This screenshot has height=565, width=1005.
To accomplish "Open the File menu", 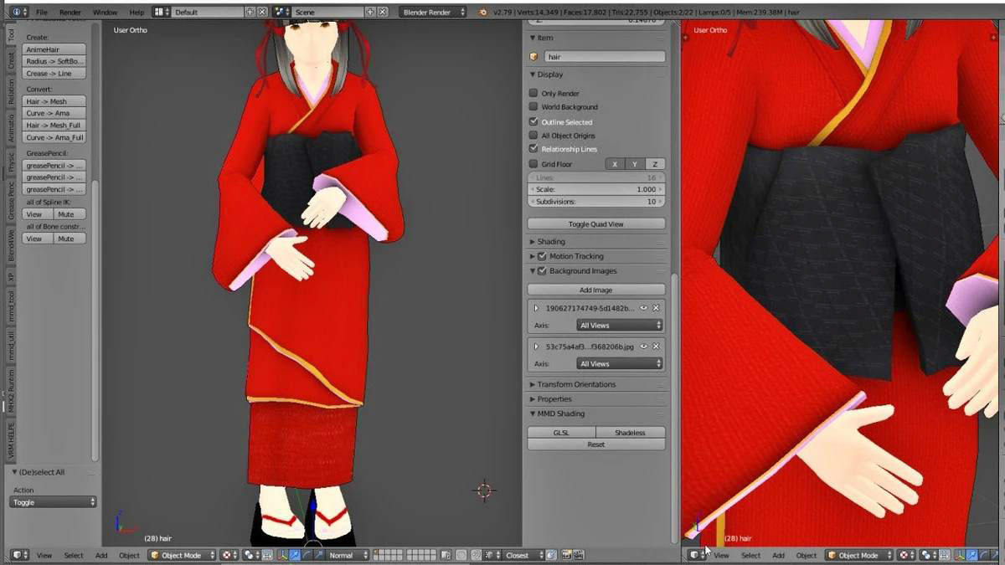I will point(42,13).
